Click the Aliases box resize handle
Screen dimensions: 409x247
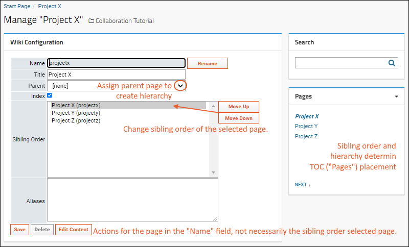click(215, 218)
